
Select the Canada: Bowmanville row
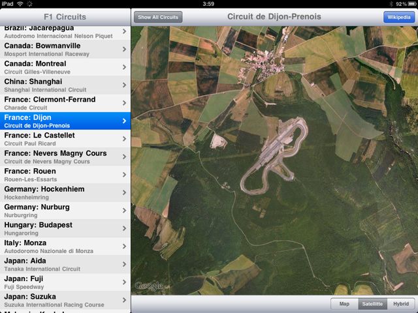tap(65, 50)
